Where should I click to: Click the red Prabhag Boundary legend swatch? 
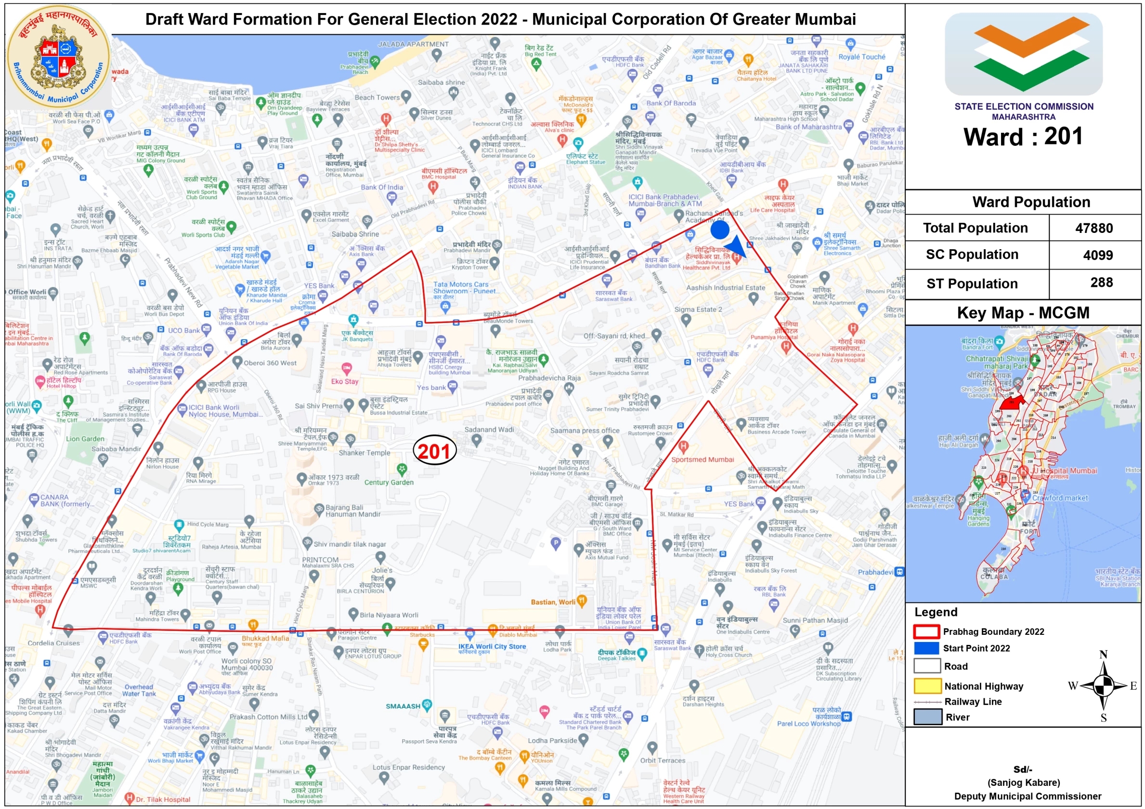click(926, 631)
